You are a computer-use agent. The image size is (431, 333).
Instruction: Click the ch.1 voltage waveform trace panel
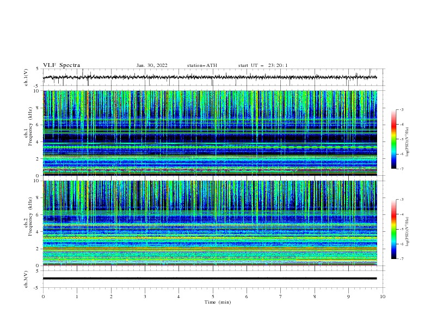pyautogui.click(x=214, y=77)
